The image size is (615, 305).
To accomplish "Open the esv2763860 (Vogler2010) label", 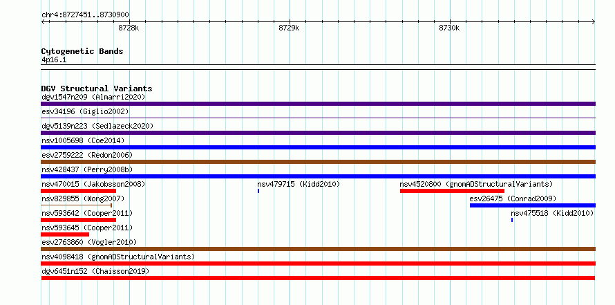I will point(89,242).
